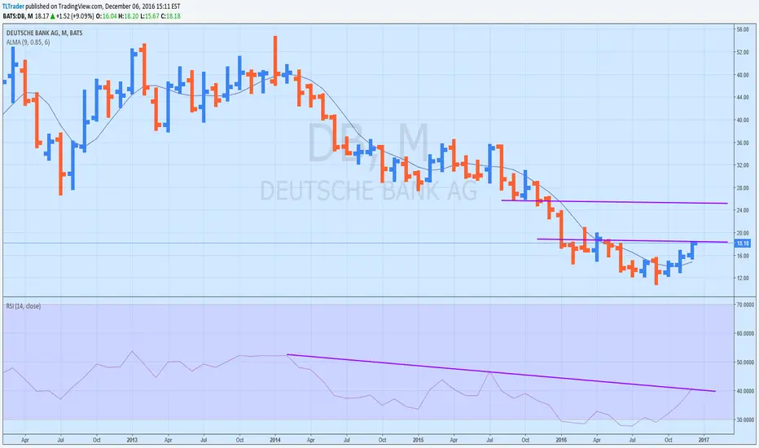
Task: Click the 2017 label on the time axis
Action: [x=704, y=440]
